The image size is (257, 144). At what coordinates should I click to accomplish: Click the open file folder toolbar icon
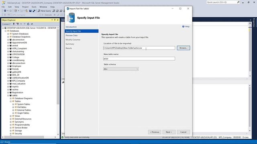point(27,11)
